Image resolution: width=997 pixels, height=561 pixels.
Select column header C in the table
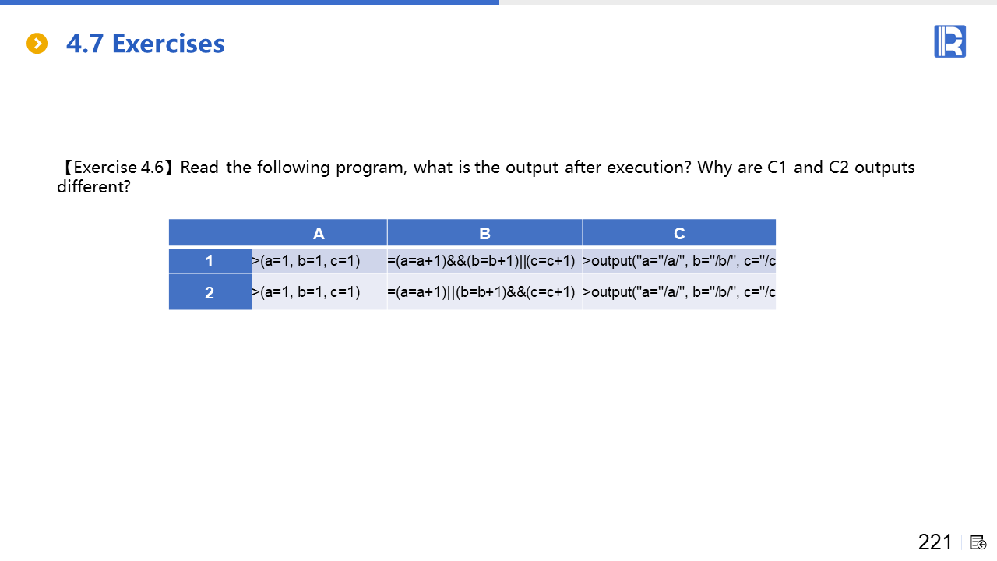[x=679, y=233]
